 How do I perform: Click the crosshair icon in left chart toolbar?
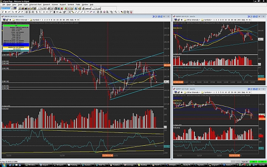point(10,20)
